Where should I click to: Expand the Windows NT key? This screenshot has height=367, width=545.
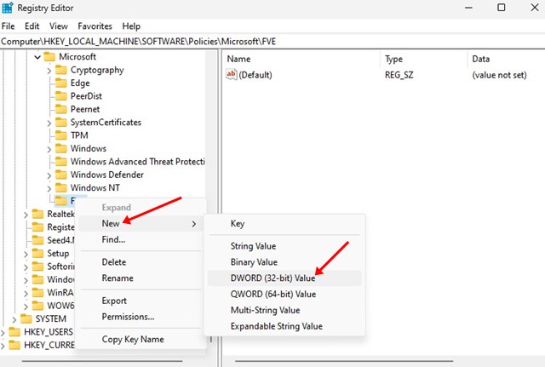point(49,188)
